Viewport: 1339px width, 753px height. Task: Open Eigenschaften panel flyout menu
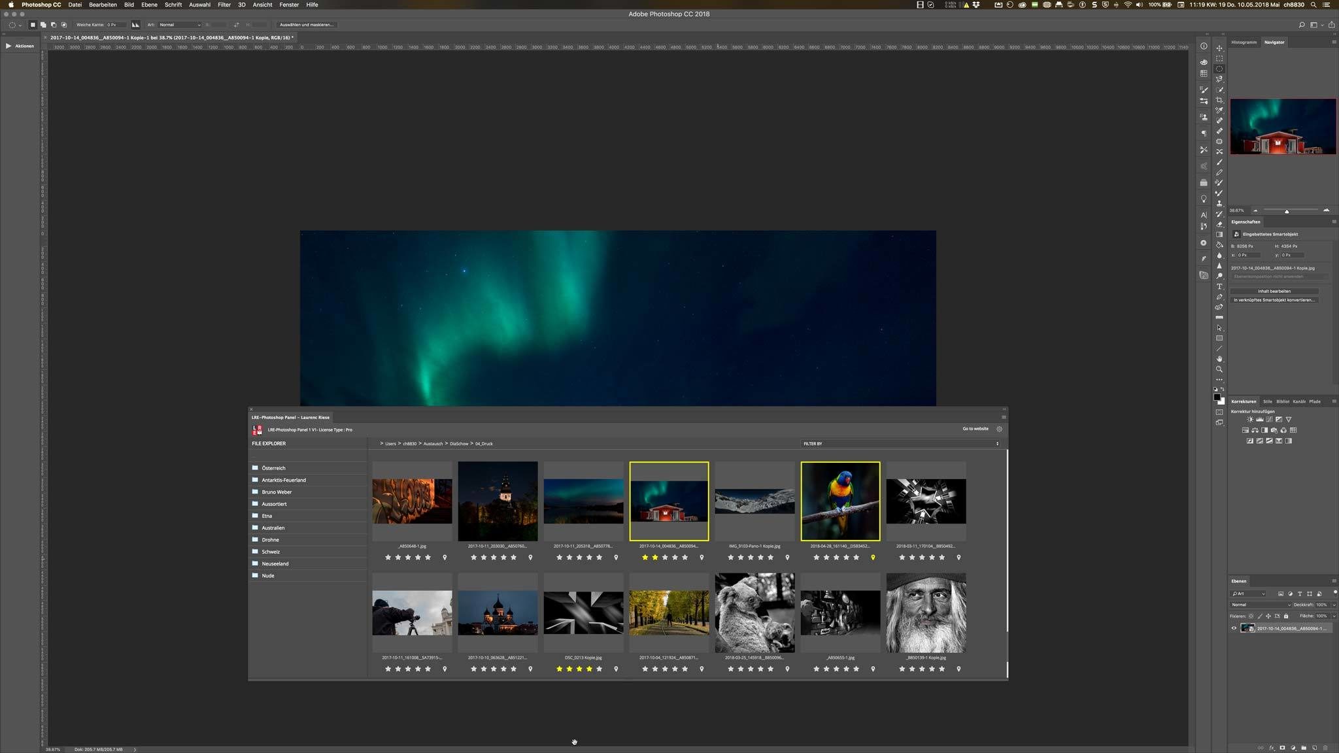click(x=1334, y=222)
